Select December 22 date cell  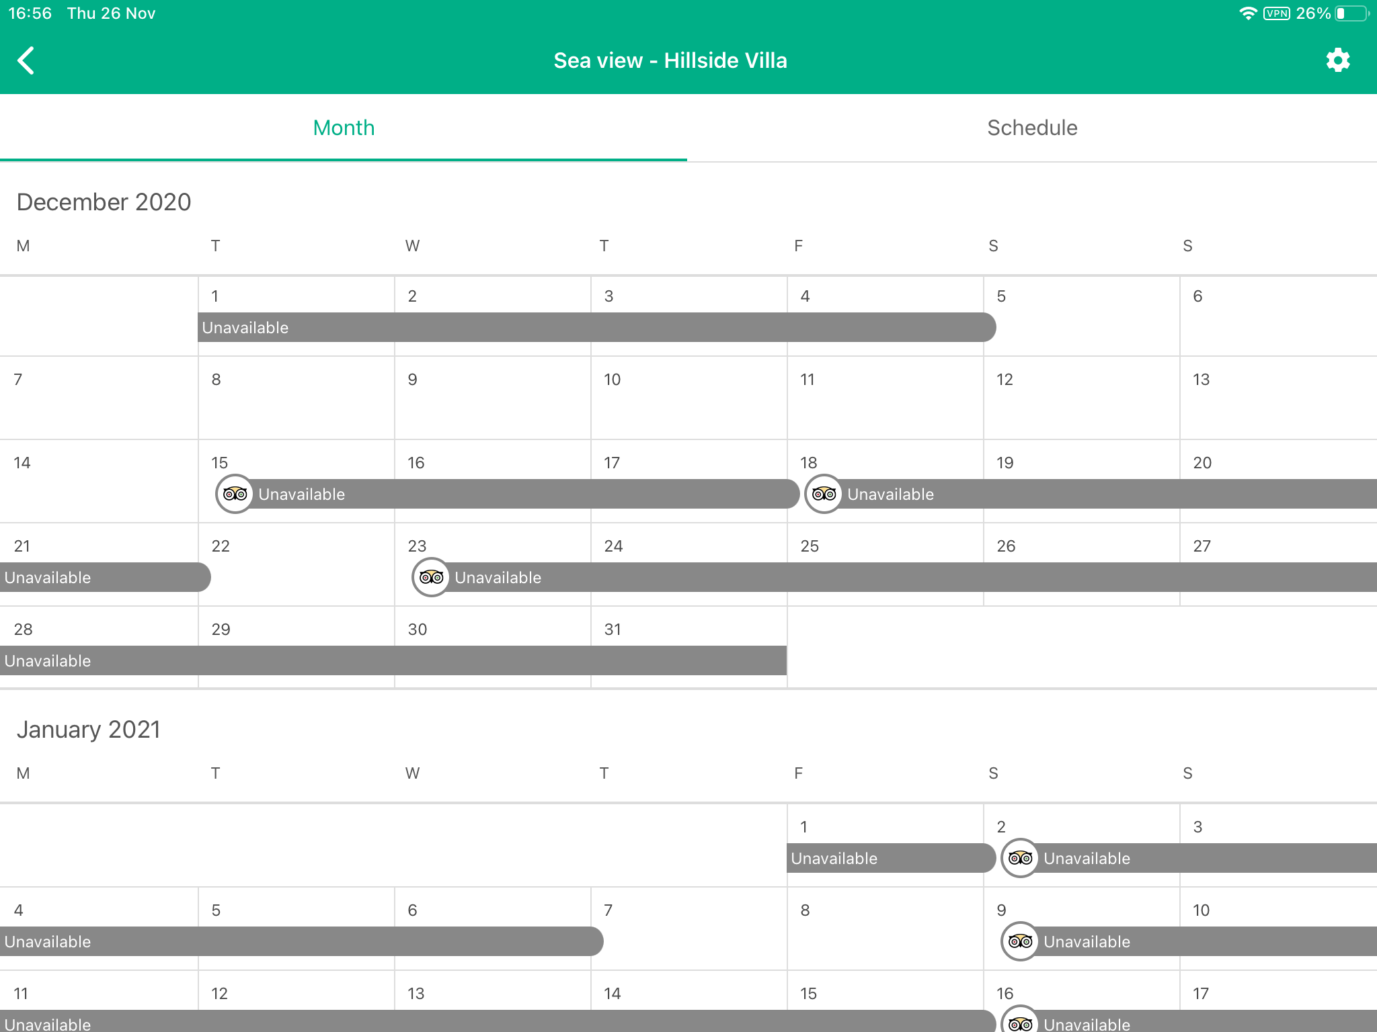coord(297,564)
